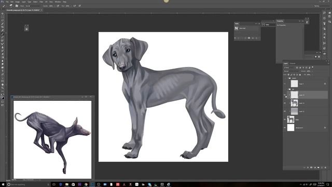Lock transparent pixels in Layers panel

[x=288, y=75]
